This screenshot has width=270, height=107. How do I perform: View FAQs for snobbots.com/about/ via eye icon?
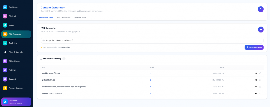[256, 73]
